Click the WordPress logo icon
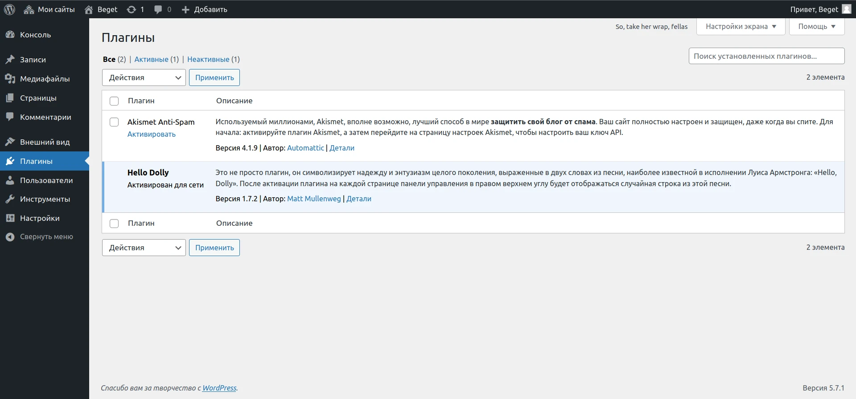 coord(9,9)
